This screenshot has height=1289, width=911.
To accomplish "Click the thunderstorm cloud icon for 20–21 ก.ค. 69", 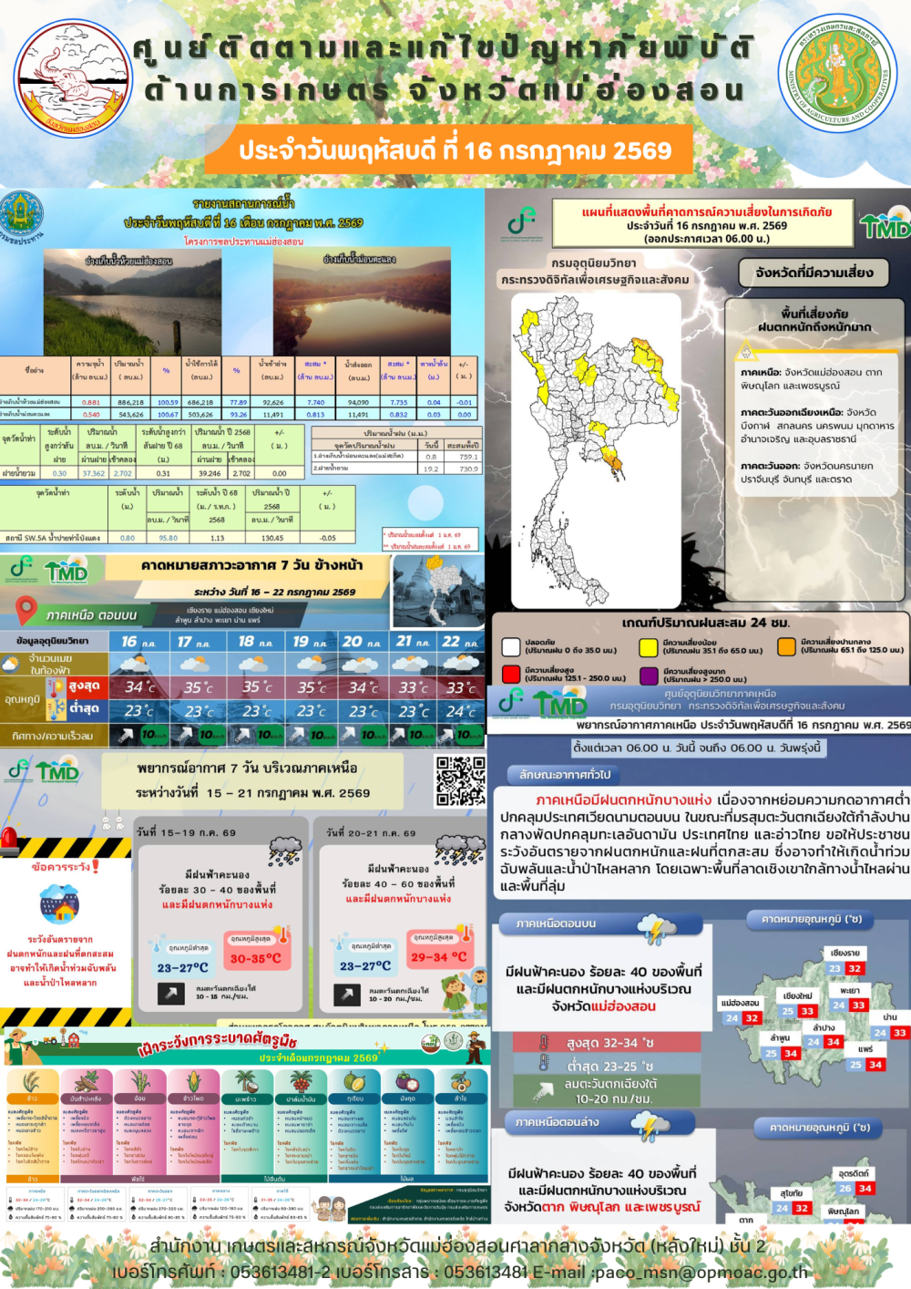I will [460, 850].
